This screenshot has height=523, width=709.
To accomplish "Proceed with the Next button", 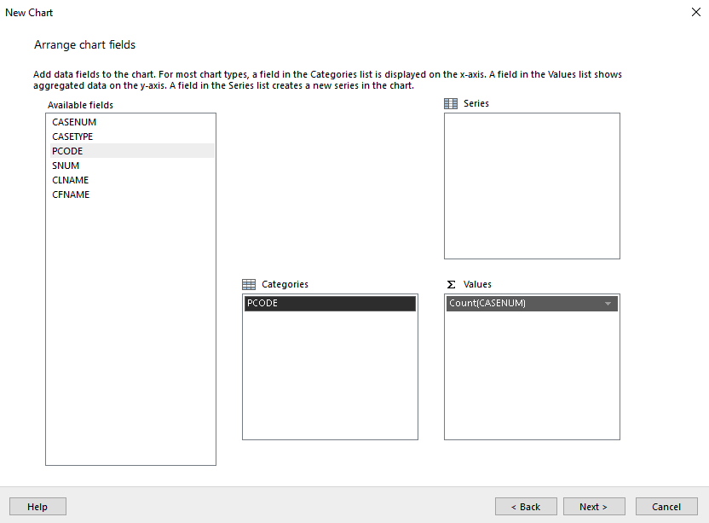I will tap(594, 507).
